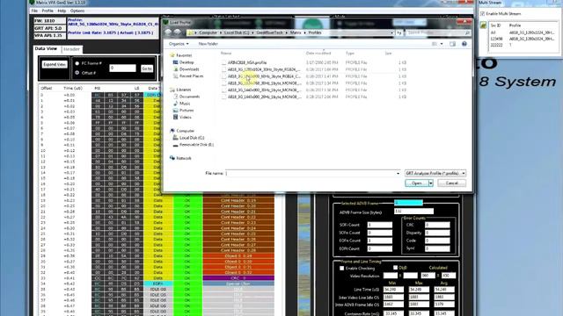Image resolution: width=563 pixels, height=316 pixels.
Task: Change the file view layout icon
Action: tap(435, 44)
